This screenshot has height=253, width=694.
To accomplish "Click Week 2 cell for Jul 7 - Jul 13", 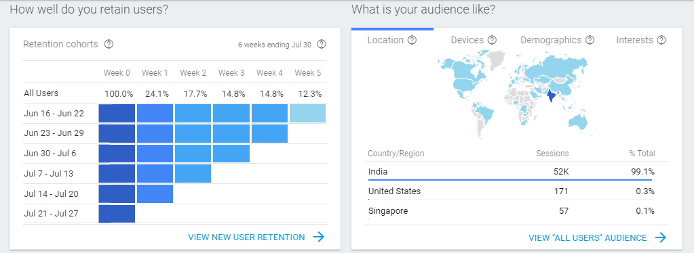I will point(193,174).
